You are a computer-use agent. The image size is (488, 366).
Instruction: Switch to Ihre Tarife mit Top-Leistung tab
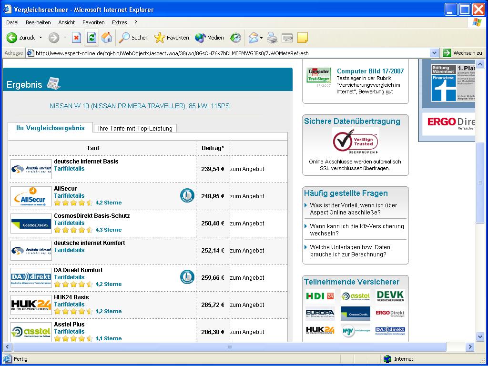pyautogui.click(x=135, y=128)
